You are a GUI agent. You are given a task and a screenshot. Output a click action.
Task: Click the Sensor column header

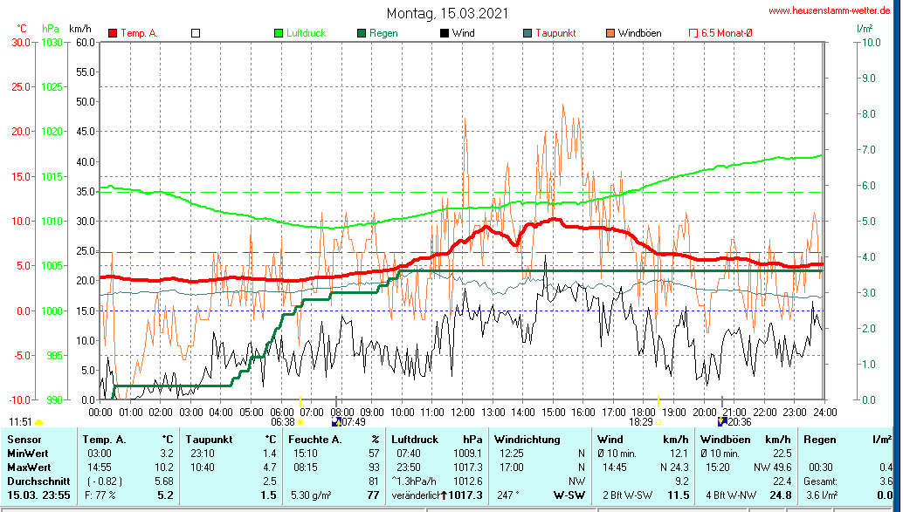[x=24, y=440]
